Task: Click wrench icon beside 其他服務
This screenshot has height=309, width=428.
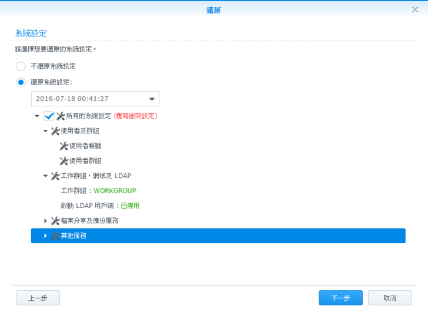Action: click(55, 236)
